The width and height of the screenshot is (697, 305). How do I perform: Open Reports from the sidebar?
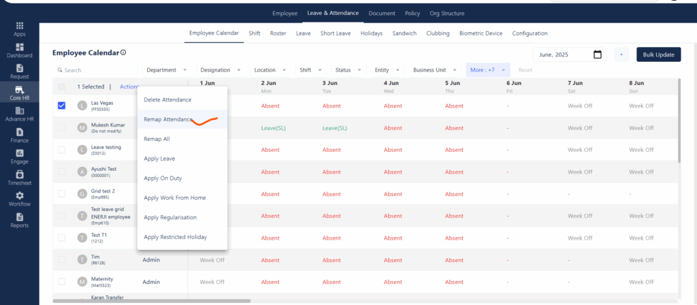(x=19, y=217)
